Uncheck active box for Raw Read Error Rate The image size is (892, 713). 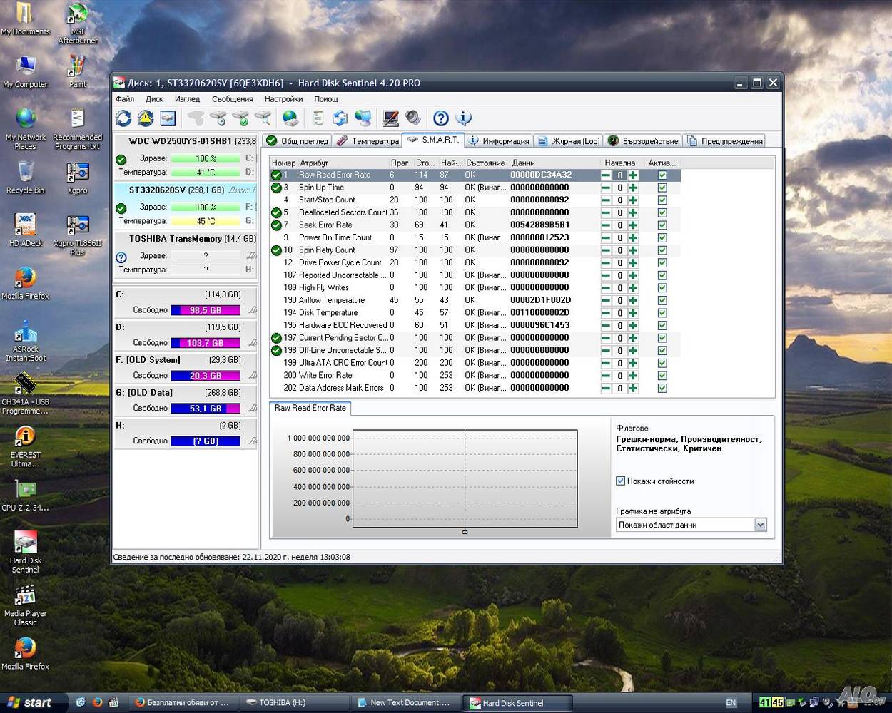coord(662,175)
